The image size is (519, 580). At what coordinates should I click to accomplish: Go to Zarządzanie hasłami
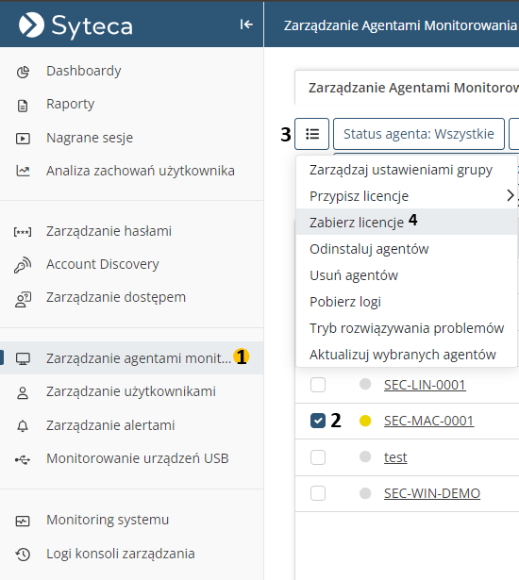(109, 231)
